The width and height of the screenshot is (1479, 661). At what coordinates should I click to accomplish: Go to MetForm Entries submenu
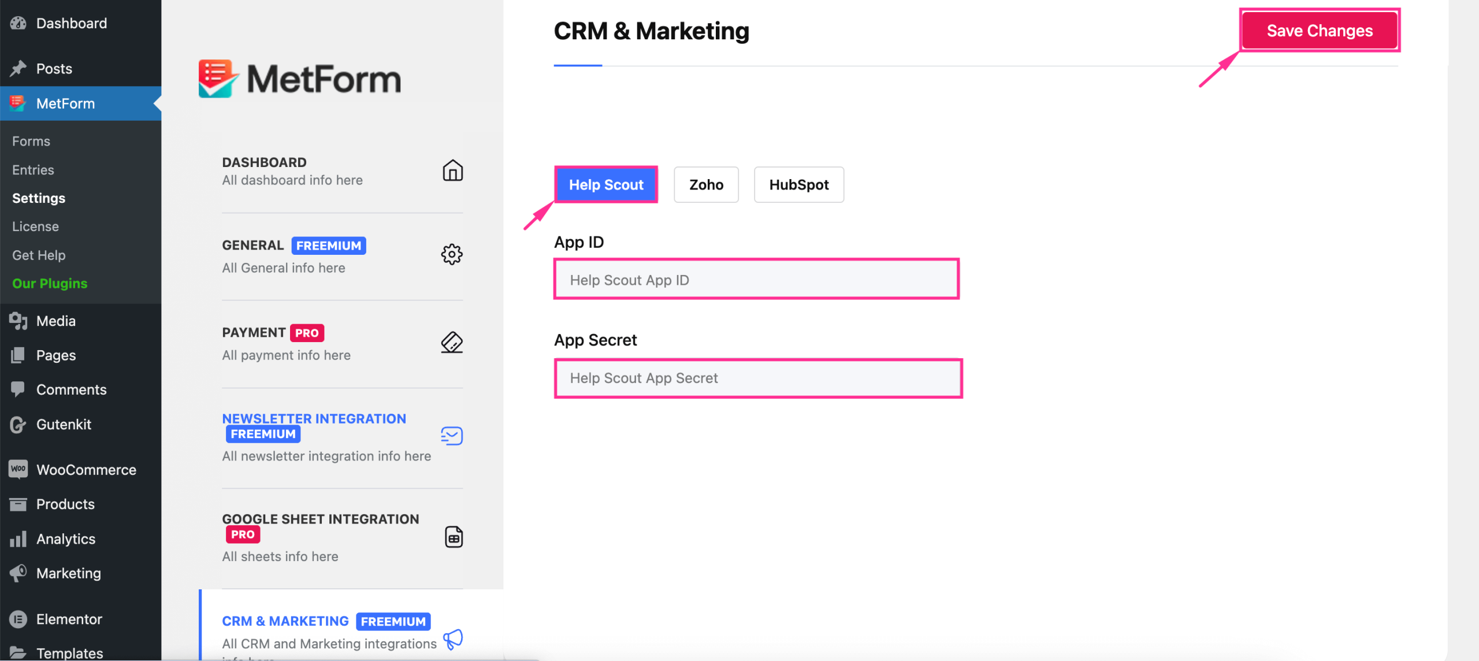click(33, 170)
